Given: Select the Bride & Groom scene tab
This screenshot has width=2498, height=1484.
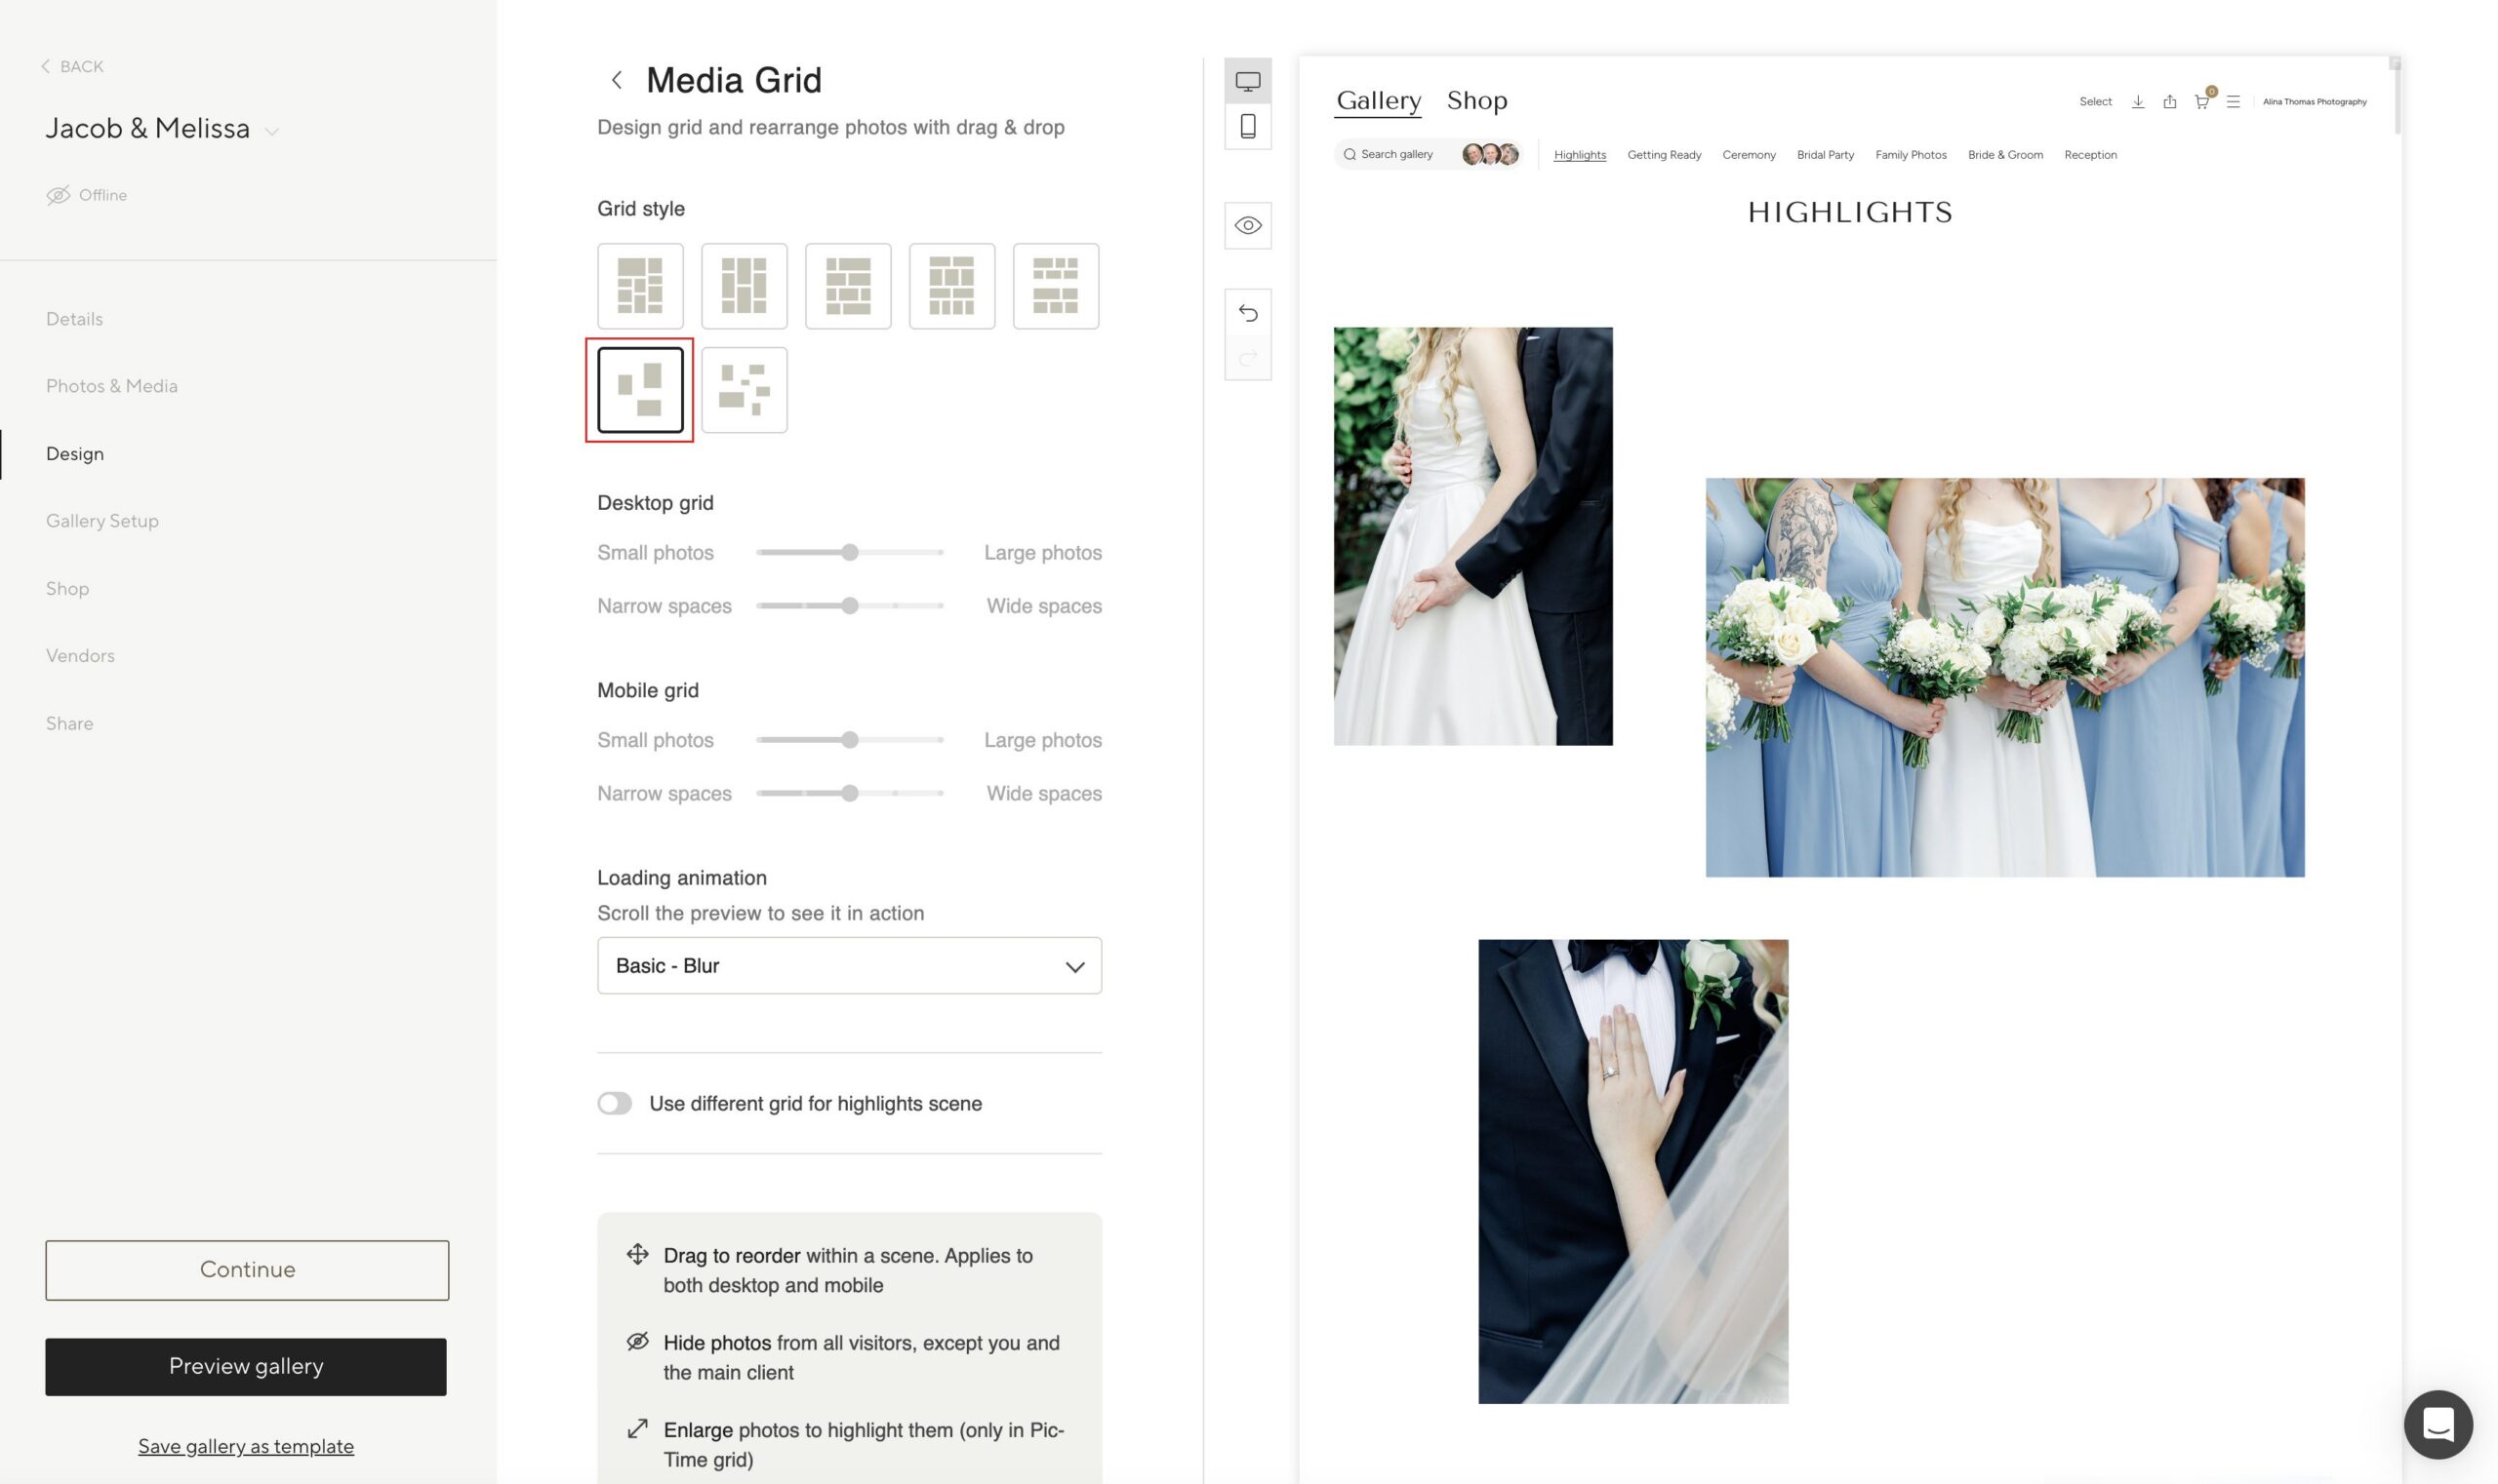Looking at the screenshot, I should point(2004,155).
